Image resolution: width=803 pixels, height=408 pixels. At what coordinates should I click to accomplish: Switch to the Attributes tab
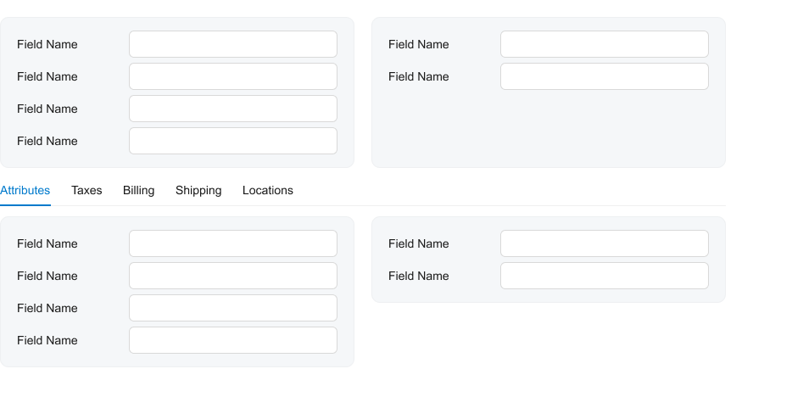[x=25, y=191]
